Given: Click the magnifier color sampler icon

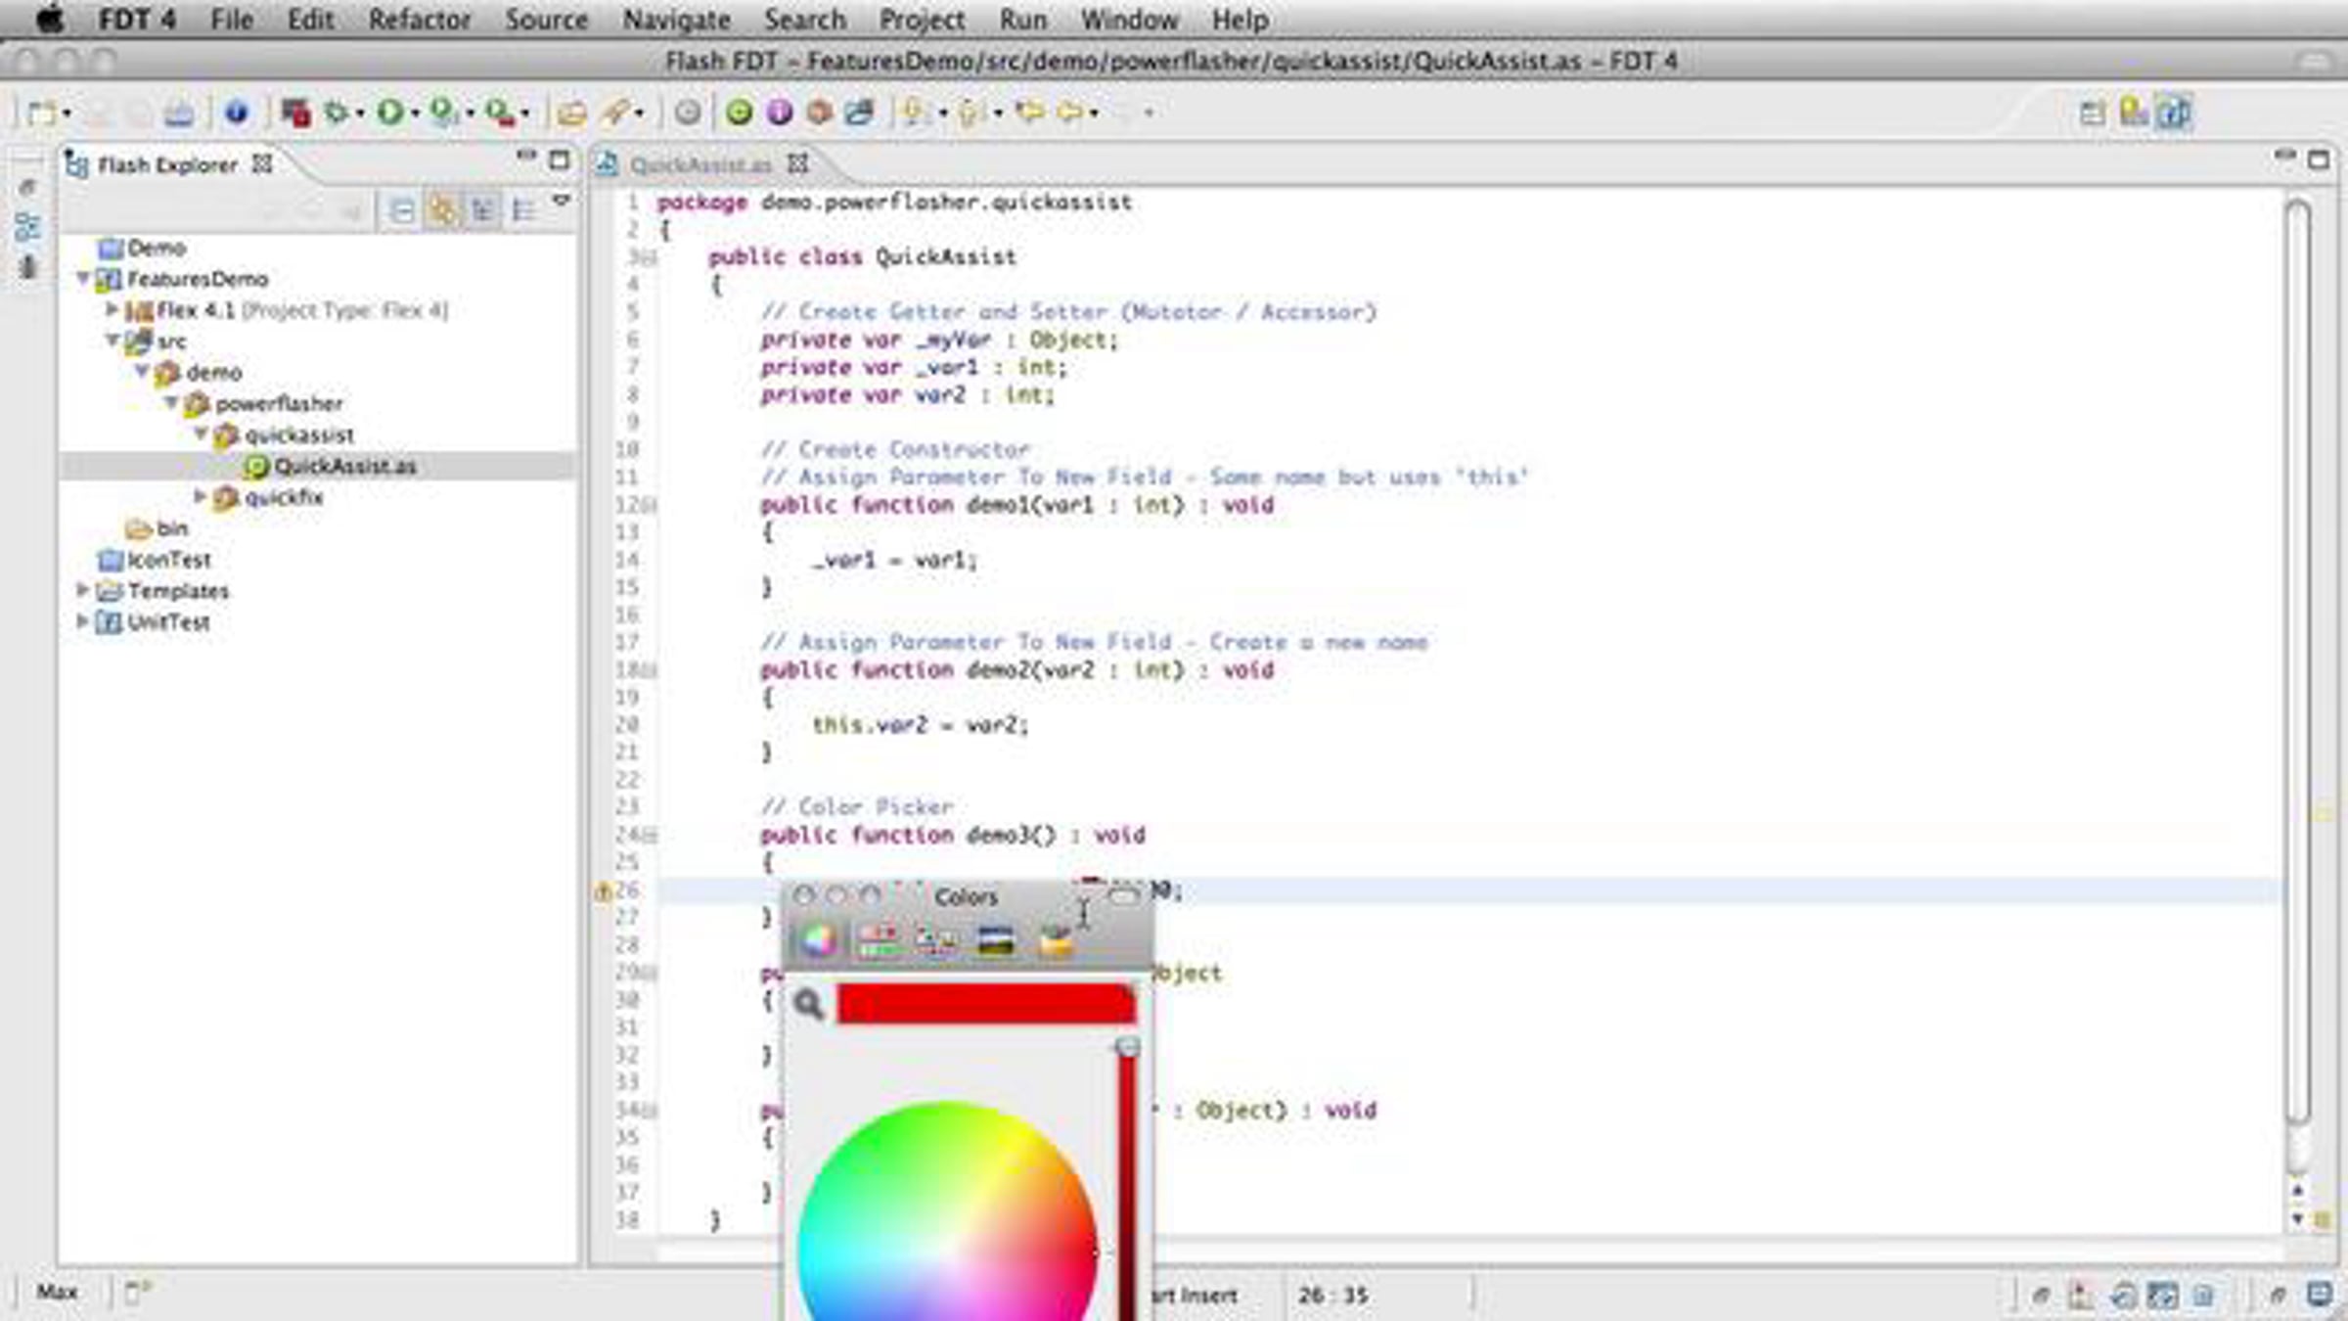Looking at the screenshot, I should 808,1004.
